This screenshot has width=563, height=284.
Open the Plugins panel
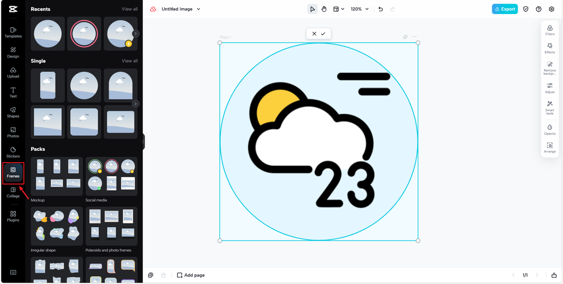pyautogui.click(x=13, y=216)
